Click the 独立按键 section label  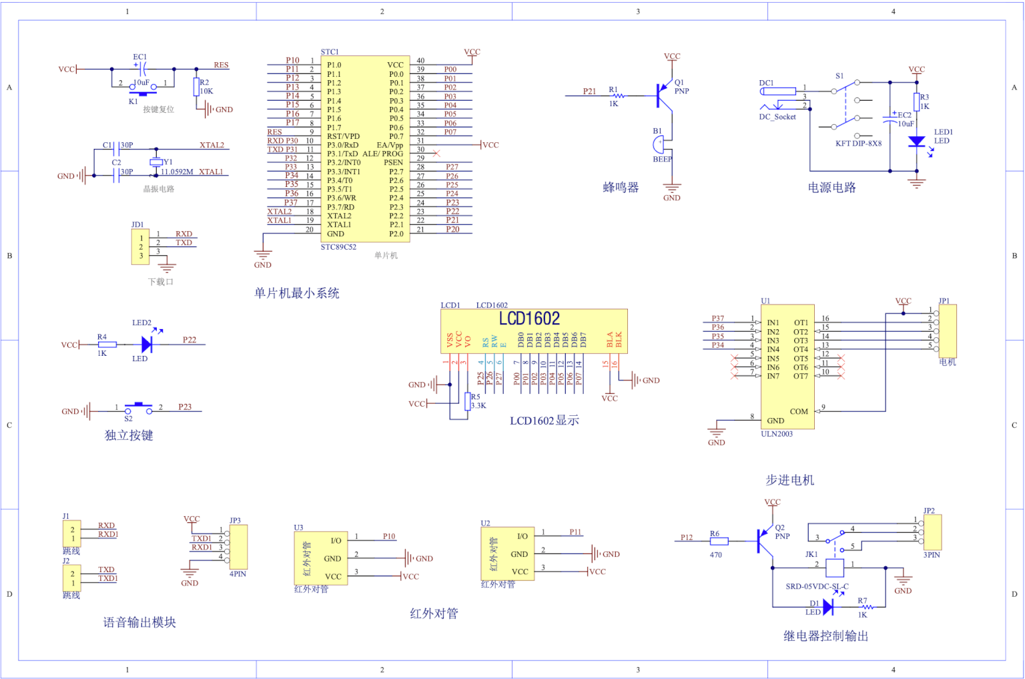(129, 435)
